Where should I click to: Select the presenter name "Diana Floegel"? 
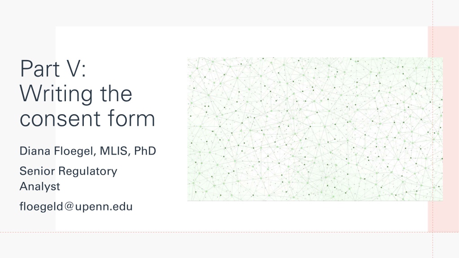click(x=56, y=151)
